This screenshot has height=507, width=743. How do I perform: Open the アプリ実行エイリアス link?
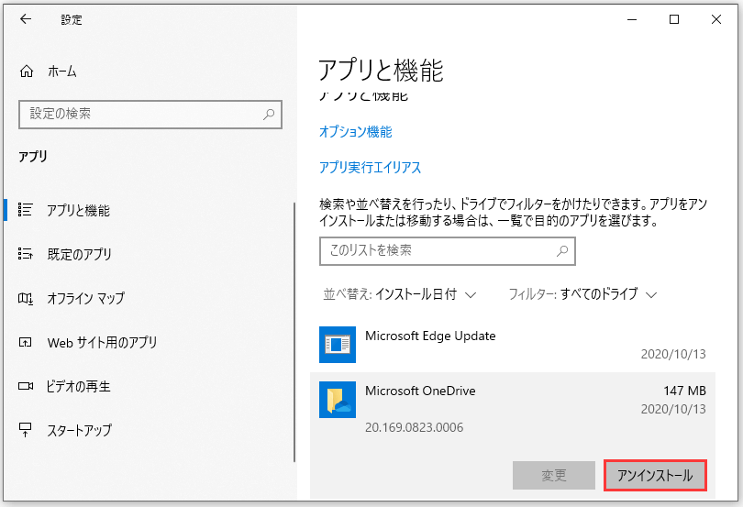point(370,167)
